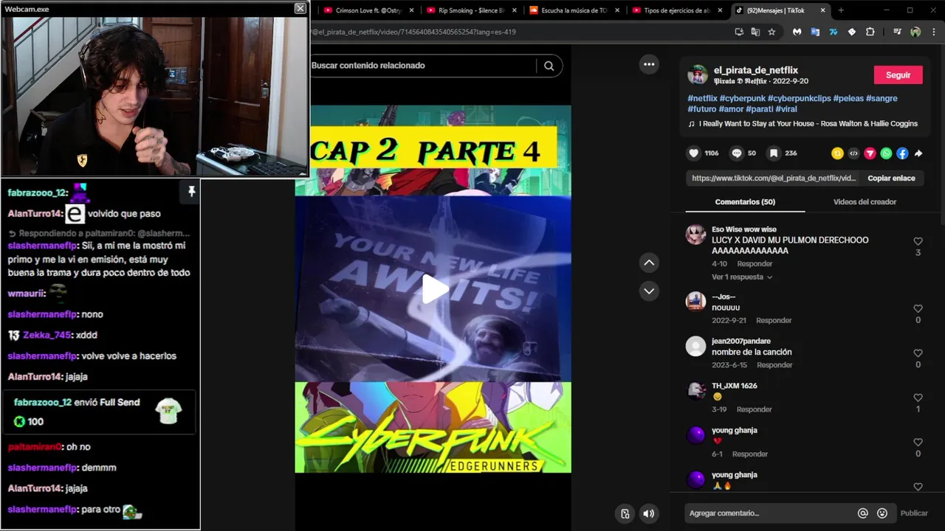
Task: Open a new browser tab with plus button
Action: click(840, 10)
